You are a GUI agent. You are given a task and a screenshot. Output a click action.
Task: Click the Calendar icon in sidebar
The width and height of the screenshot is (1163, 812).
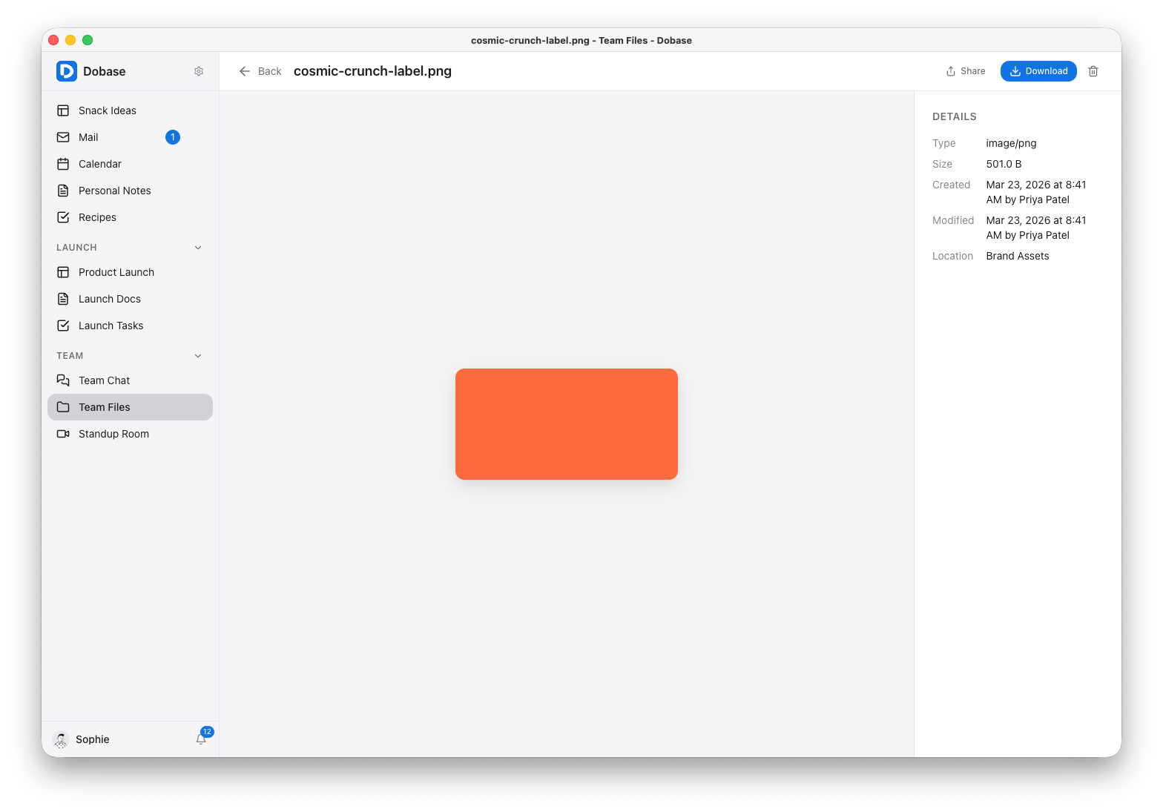[63, 164]
